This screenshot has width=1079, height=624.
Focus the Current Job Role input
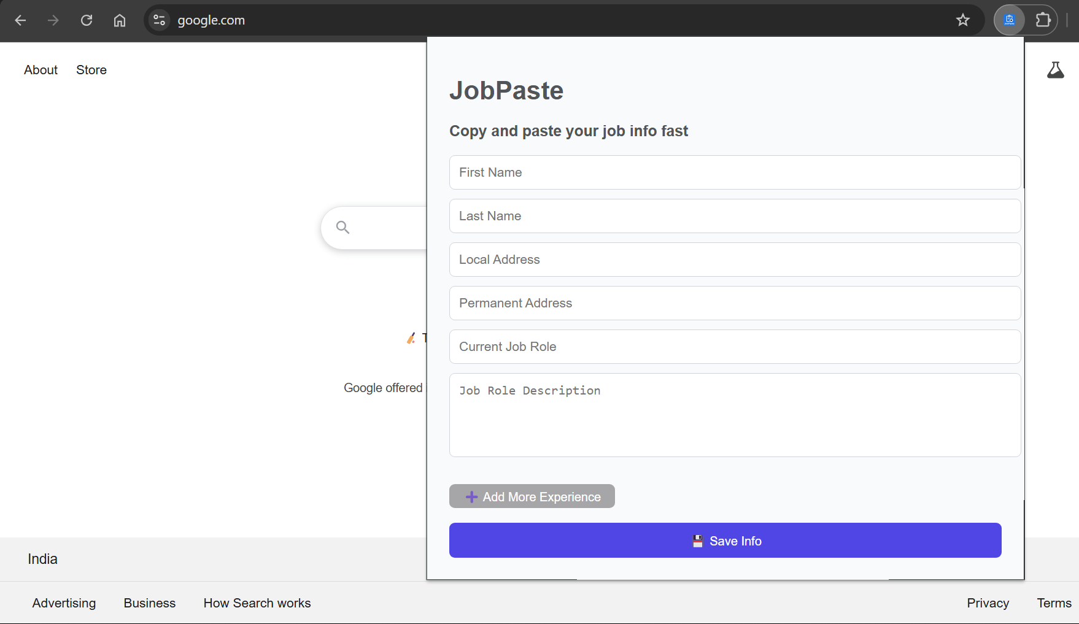(735, 347)
